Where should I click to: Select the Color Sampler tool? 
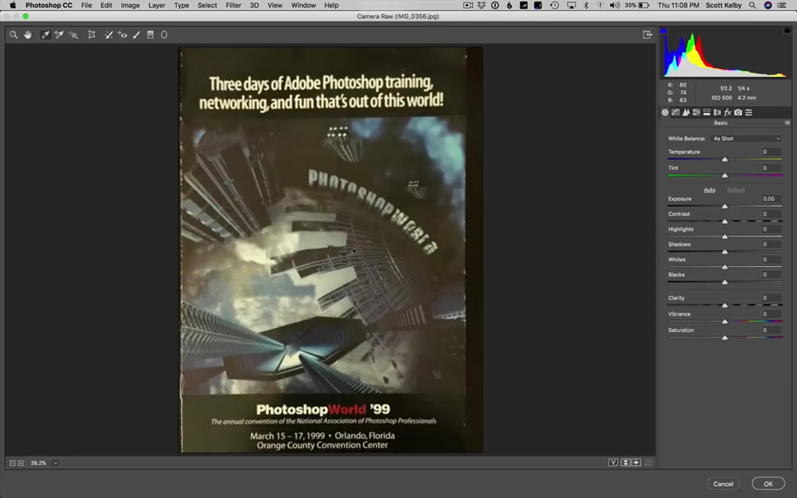coord(59,35)
